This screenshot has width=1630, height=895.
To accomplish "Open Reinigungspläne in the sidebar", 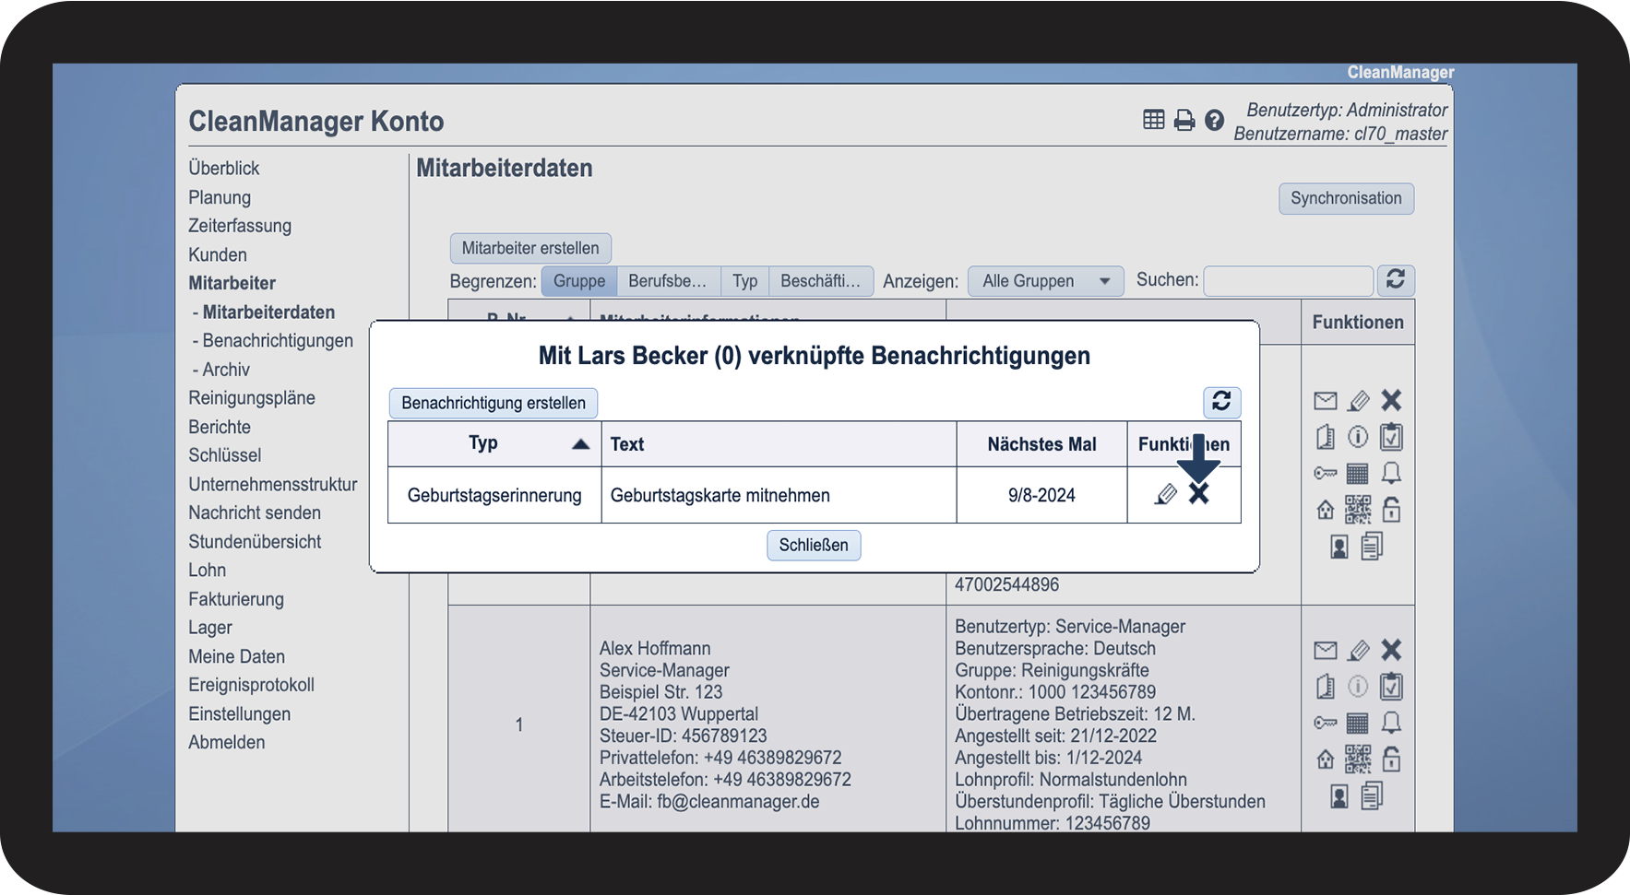I will click(252, 398).
